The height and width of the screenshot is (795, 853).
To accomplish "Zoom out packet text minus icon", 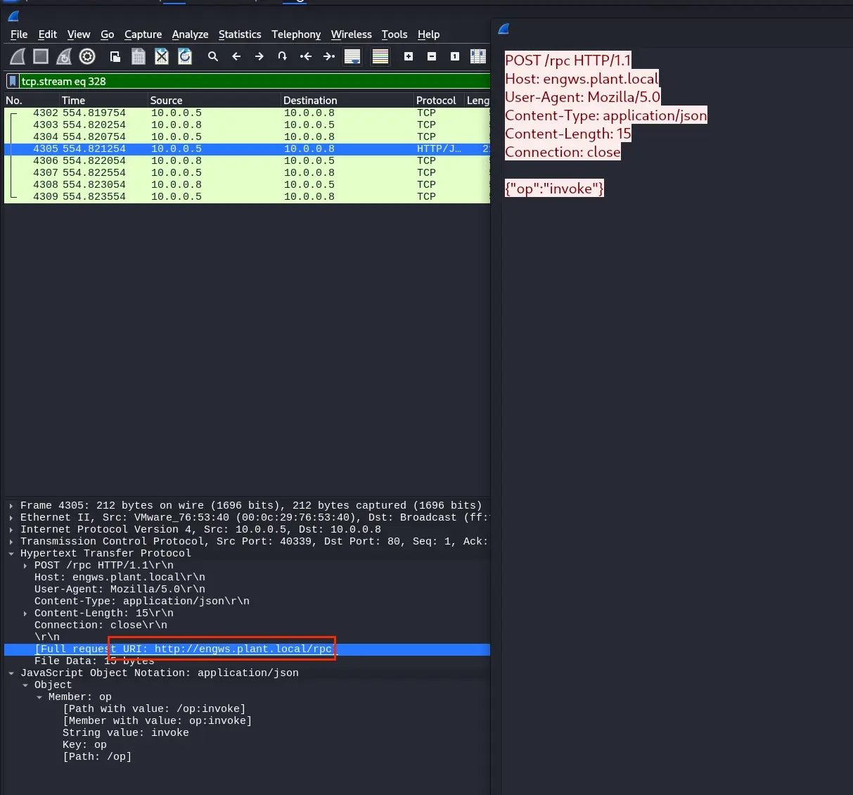I will tap(432, 56).
